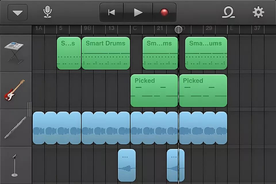Tap the Rewind to beginning control
The image size is (276, 184).
click(x=112, y=12)
